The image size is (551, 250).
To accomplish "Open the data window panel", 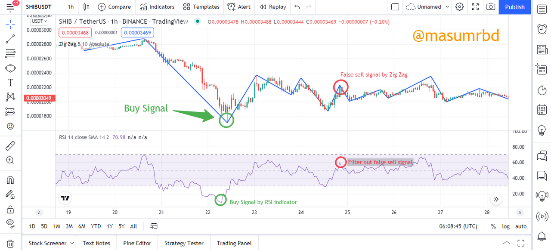I will click(542, 69).
